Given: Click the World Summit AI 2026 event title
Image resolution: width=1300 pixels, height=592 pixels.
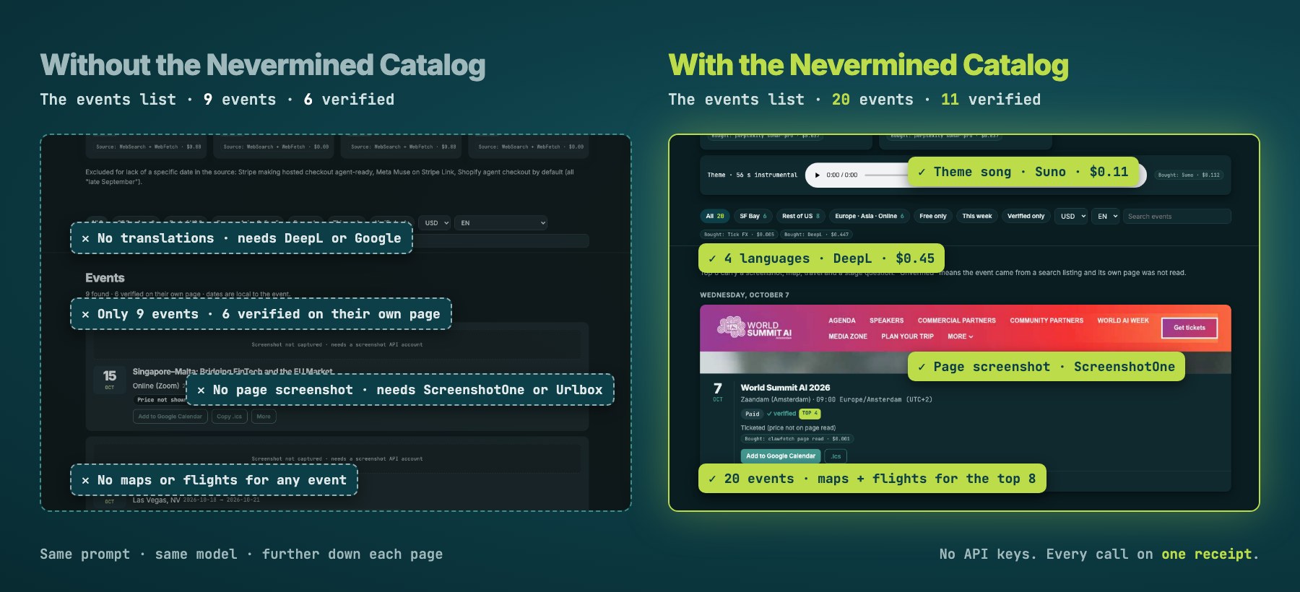Looking at the screenshot, I should [x=785, y=388].
